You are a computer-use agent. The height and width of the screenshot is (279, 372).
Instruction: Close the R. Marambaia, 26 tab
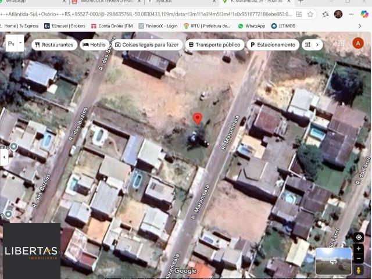tap(289, 1)
